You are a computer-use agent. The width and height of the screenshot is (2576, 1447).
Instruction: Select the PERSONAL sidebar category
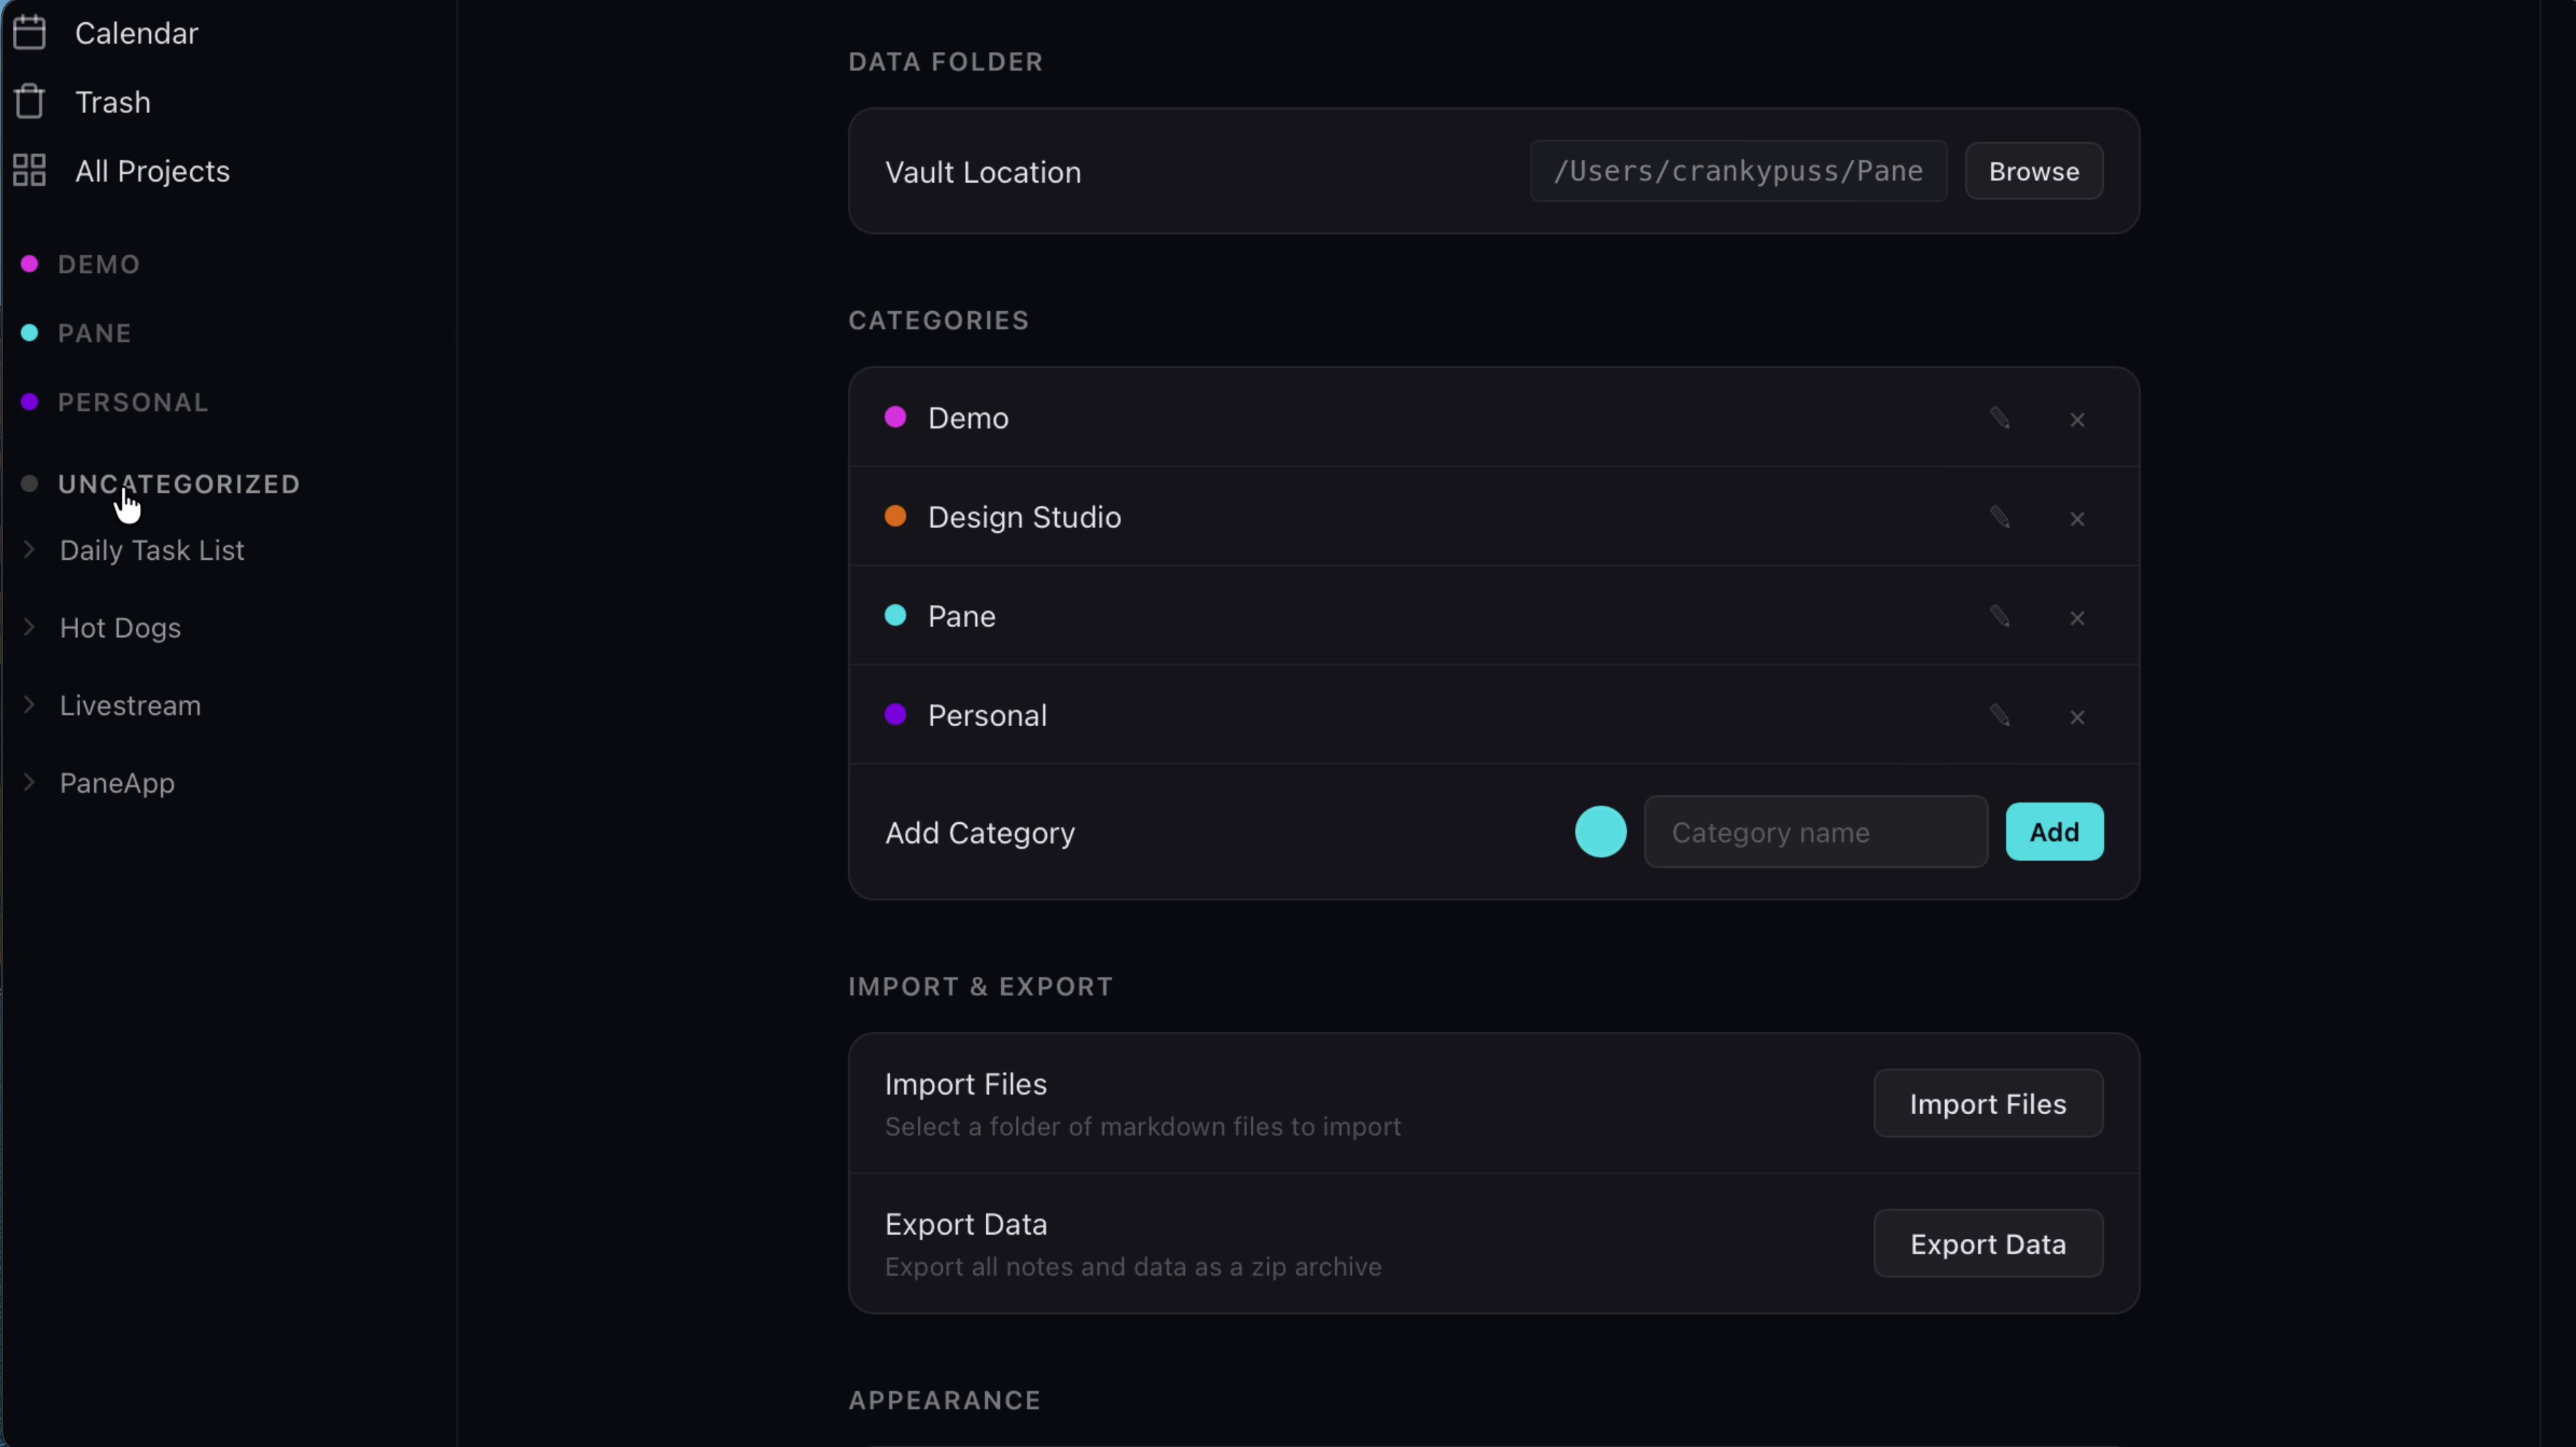pos(133,402)
